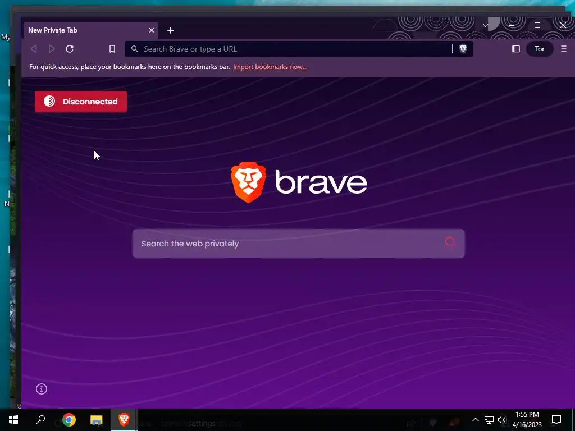
Task: Click the back navigation arrow
Action: pyautogui.click(x=34, y=49)
